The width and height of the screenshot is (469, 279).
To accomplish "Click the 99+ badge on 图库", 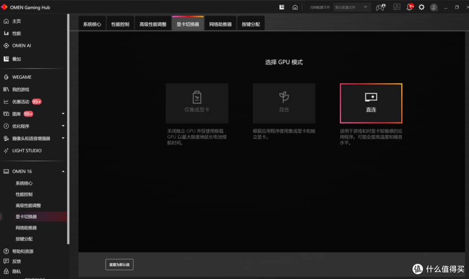I will coord(28,114).
